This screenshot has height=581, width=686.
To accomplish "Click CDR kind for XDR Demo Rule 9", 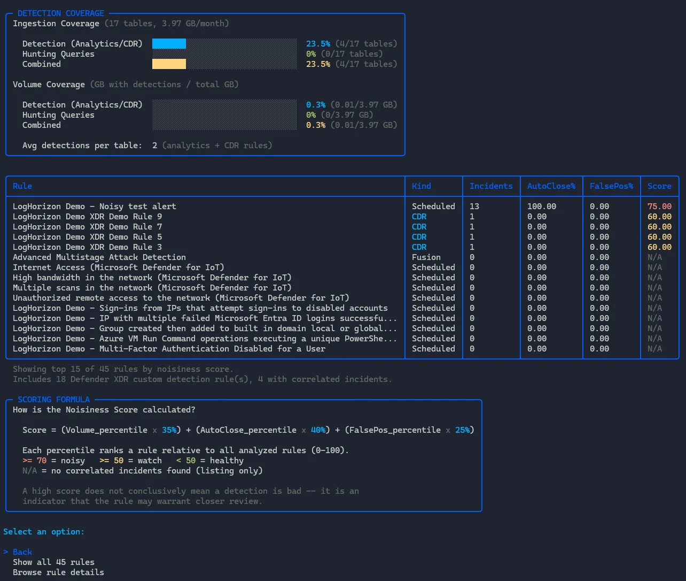I will [x=419, y=216].
